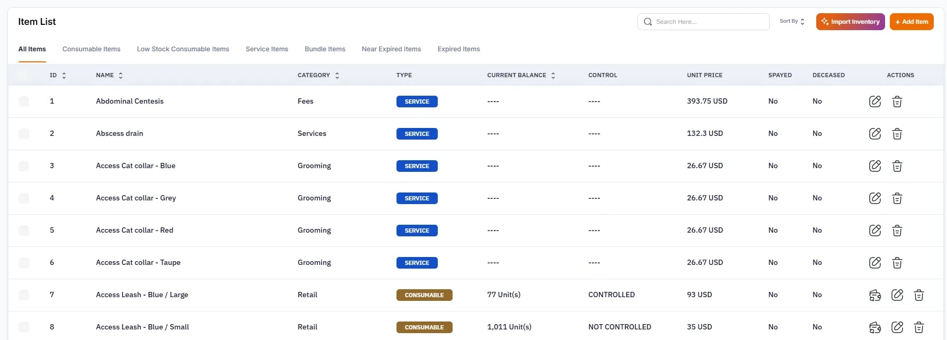Show the Service Items tab
This screenshot has width=947, height=340.
coord(267,49)
